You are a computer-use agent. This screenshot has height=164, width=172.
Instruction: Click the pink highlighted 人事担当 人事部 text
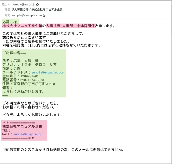point(60,26)
